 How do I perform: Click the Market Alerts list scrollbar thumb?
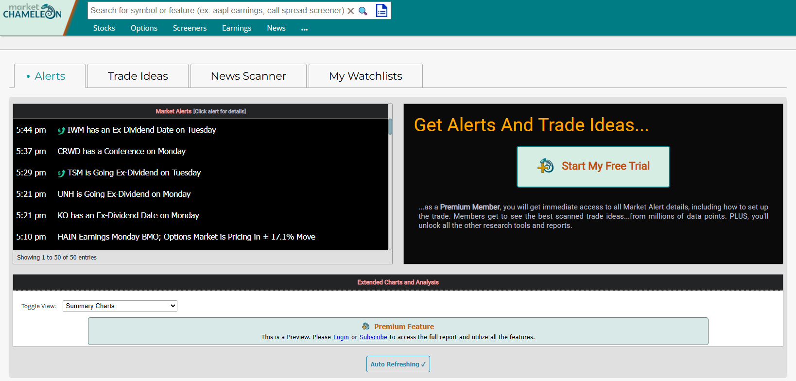pos(390,126)
